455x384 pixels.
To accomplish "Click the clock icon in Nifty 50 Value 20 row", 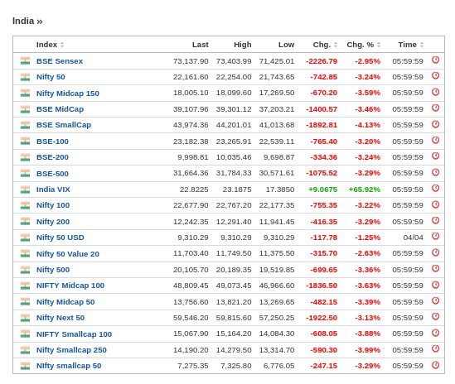I will click(435, 252).
